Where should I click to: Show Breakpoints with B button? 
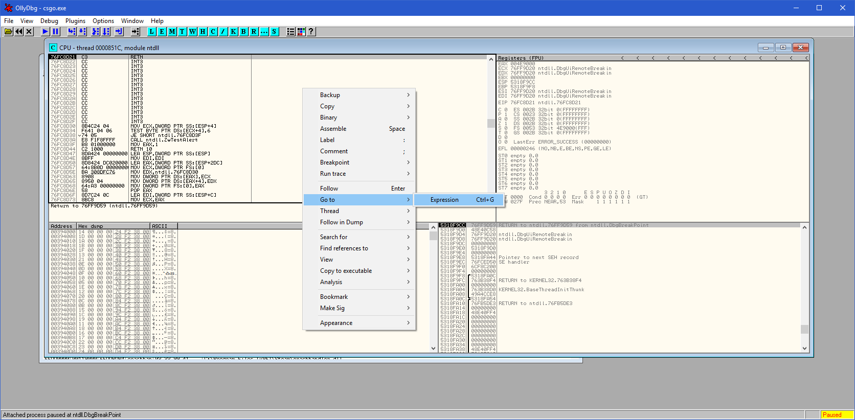(244, 32)
